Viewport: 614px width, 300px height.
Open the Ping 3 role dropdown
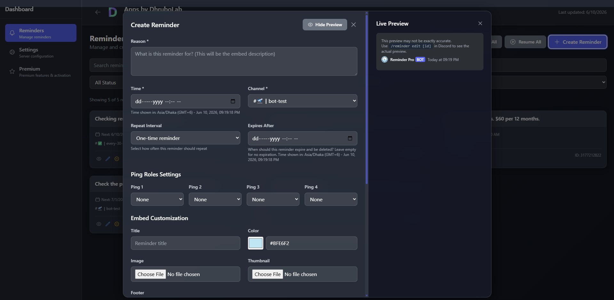[273, 199]
